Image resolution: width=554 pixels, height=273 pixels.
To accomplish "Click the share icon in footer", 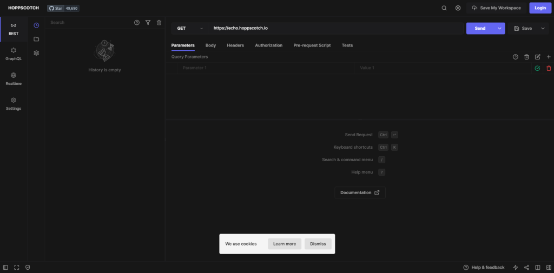I will 526,268.
